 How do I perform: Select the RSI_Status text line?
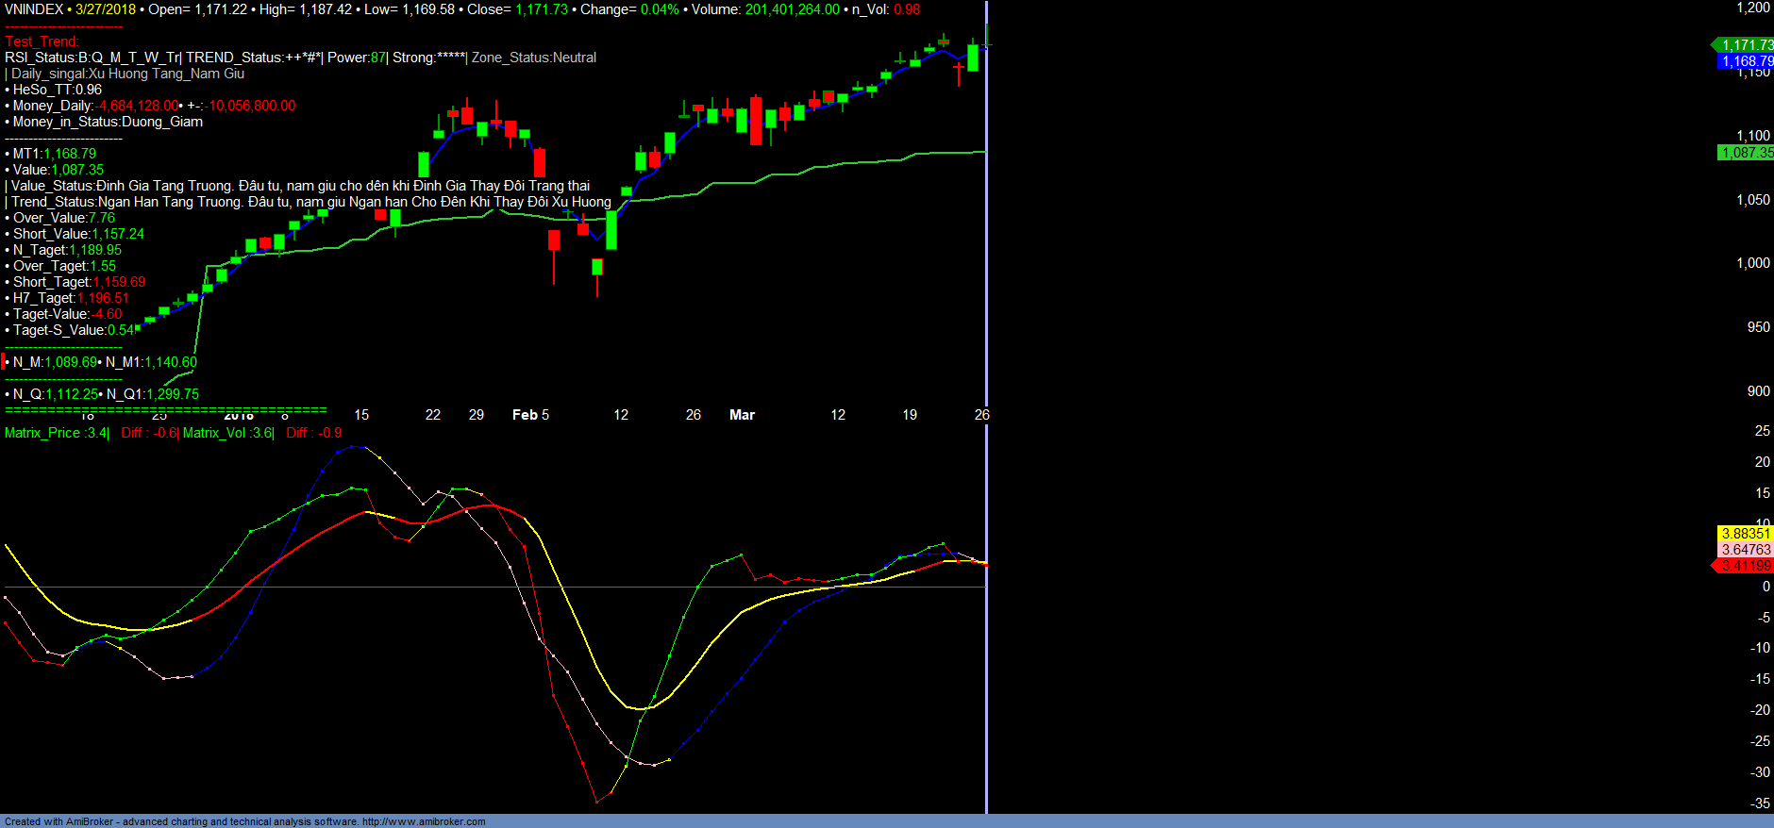(92, 58)
